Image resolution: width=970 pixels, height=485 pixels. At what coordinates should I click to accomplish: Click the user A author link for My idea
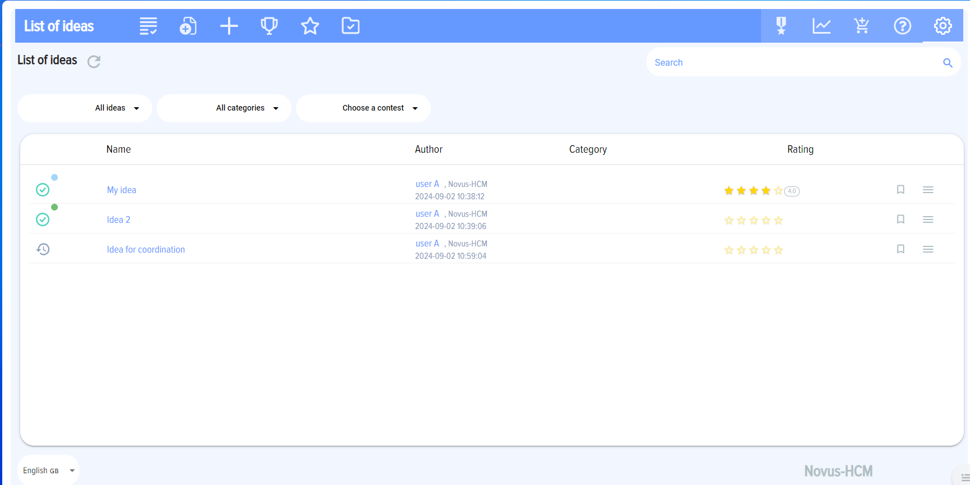(427, 184)
